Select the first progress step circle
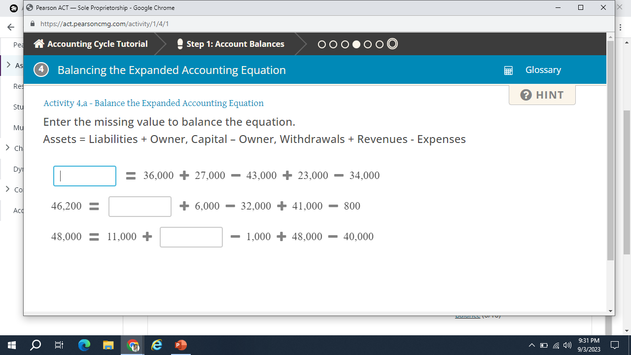Screen dimensions: 631x355 [322, 44]
